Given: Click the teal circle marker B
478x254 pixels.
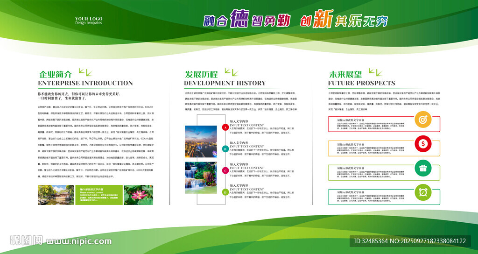Looking at the screenshot, I should pos(225,149).
